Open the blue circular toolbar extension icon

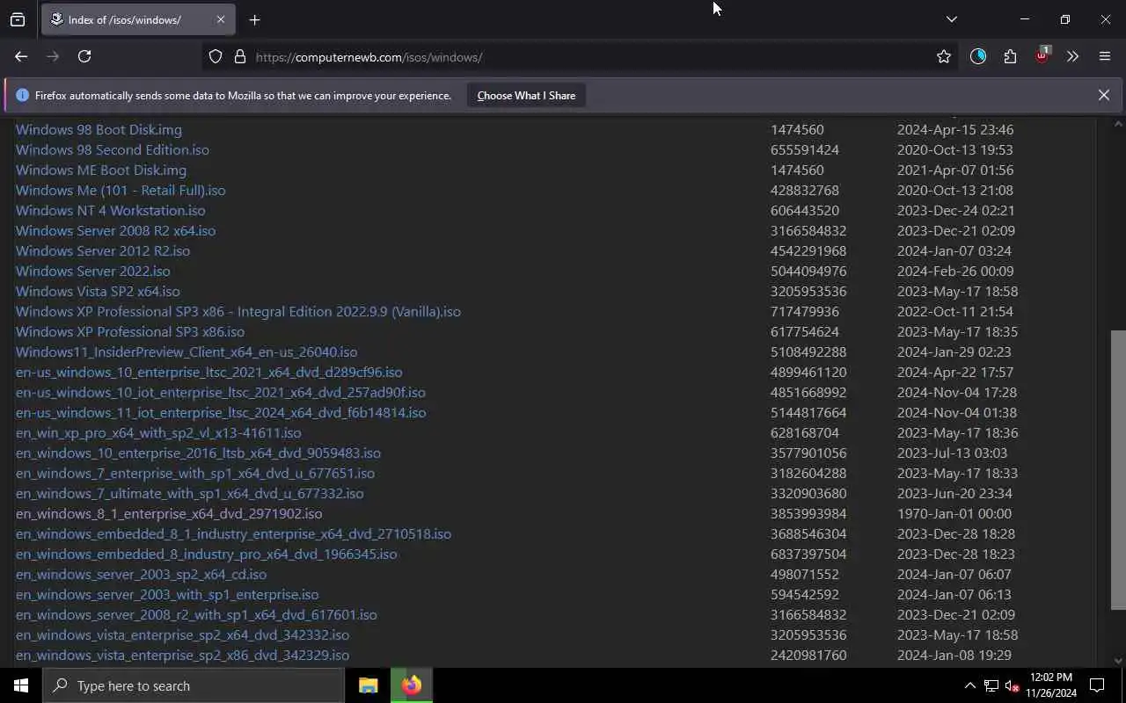[x=978, y=56]
